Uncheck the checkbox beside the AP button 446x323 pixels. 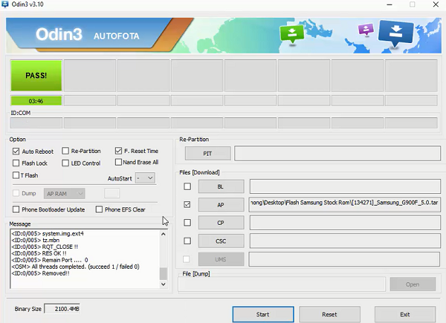pyautogui.click(x=187, y=204)
